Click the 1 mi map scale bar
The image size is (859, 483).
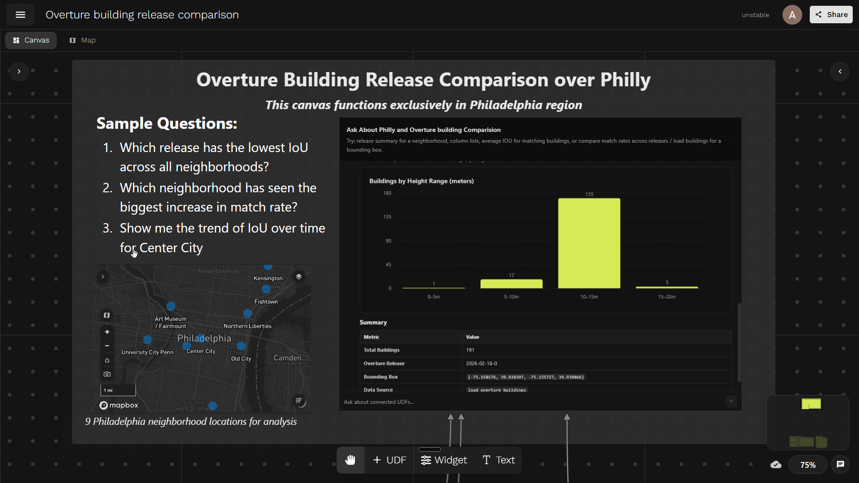coord(118,390)
